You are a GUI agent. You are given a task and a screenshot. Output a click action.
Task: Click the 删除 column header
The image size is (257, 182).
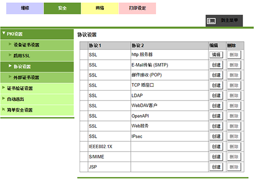click(235, 46)
